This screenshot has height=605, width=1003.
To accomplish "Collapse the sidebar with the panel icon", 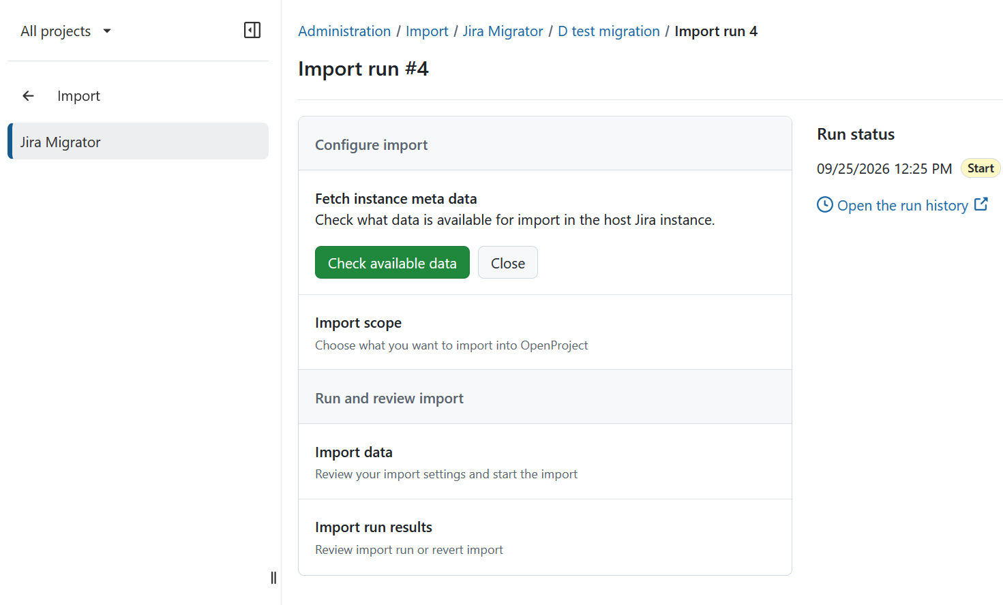I will click(x=252, y=30).
